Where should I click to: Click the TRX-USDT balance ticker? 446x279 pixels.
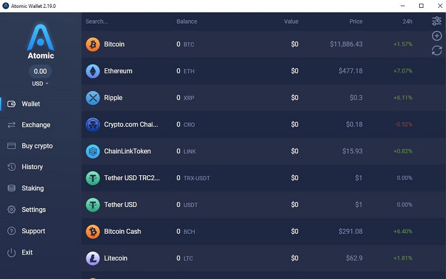point(197,178)
